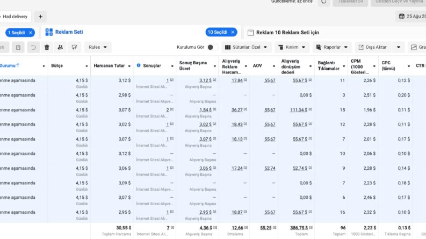Viewport: 426px width, 239px height.
Task: Open the Rules dropdown
Action: [98, 47]
